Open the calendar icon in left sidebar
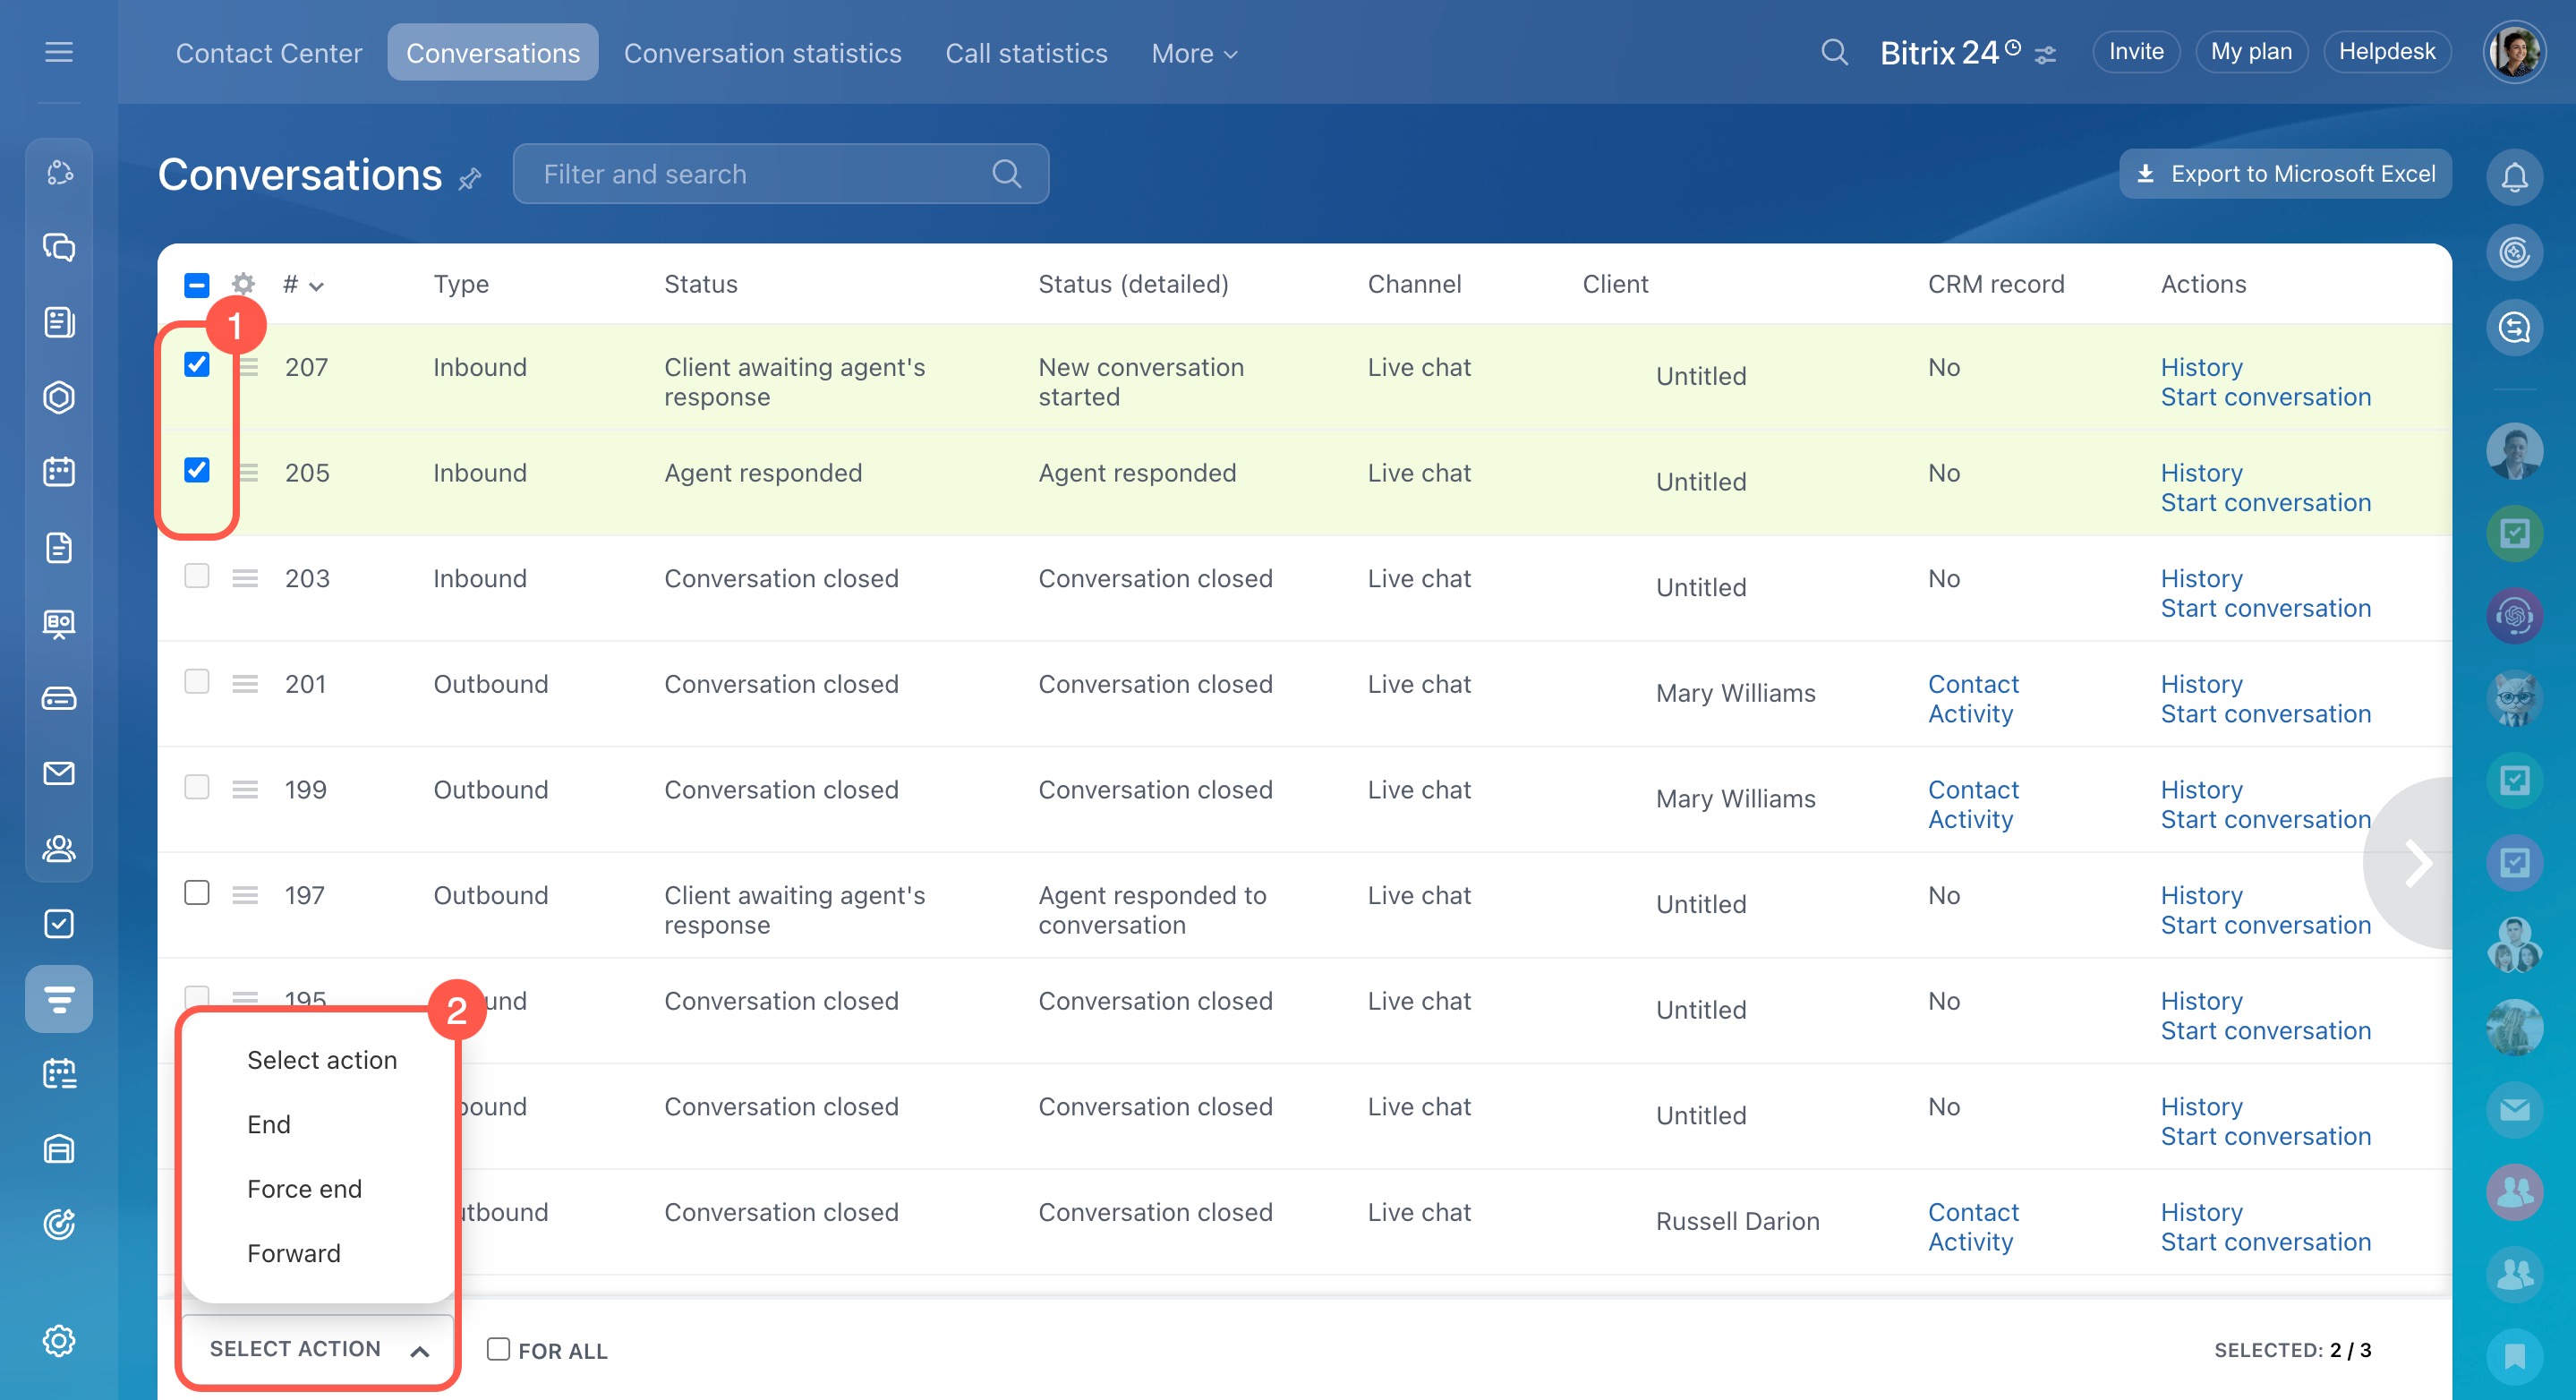Image resolution: width=2576 pixels, height=1400 pixels. tap(59, 471)
